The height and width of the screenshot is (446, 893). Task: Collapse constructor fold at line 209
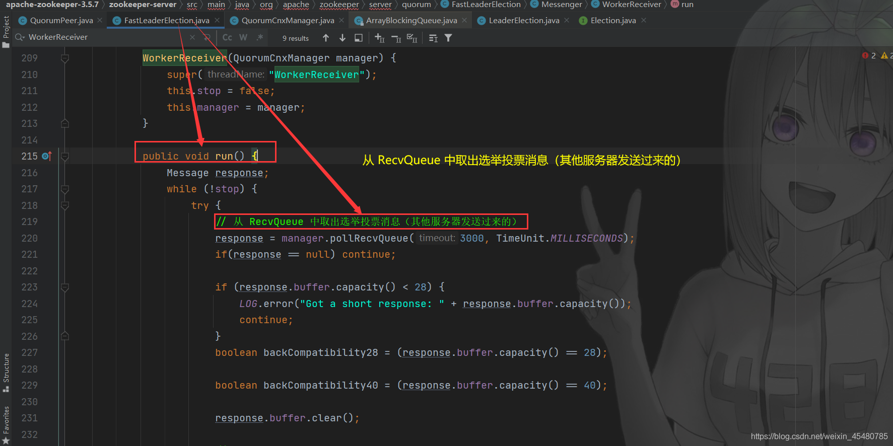click(x=64, y=58)
